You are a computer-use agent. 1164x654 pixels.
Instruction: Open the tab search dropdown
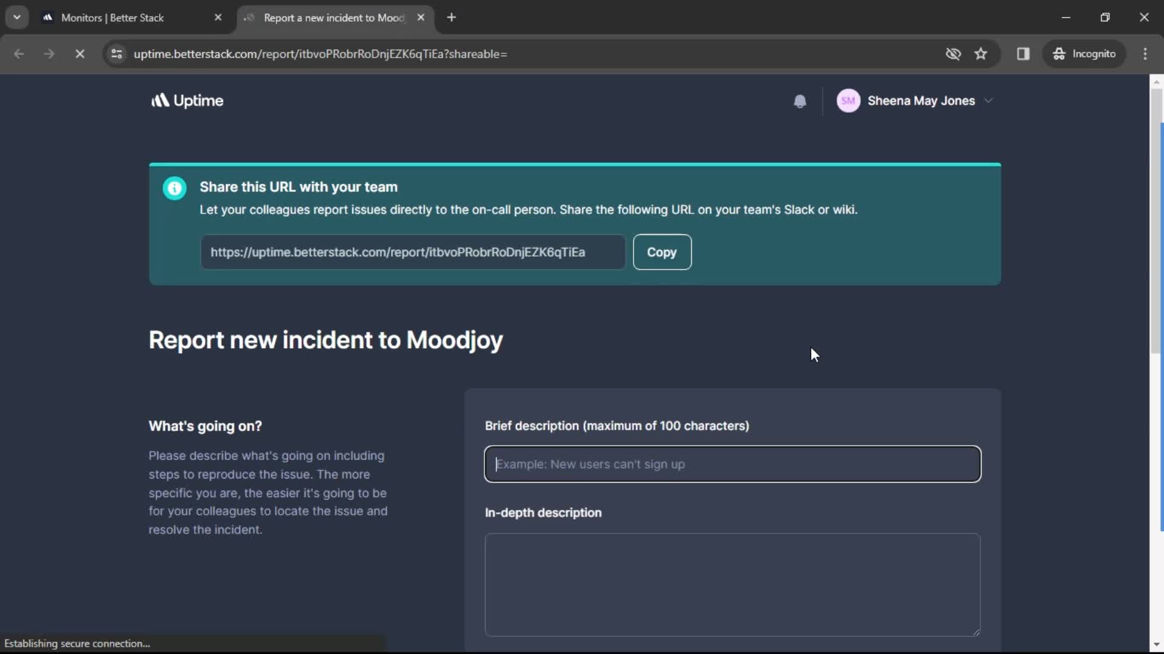[17, 18]
